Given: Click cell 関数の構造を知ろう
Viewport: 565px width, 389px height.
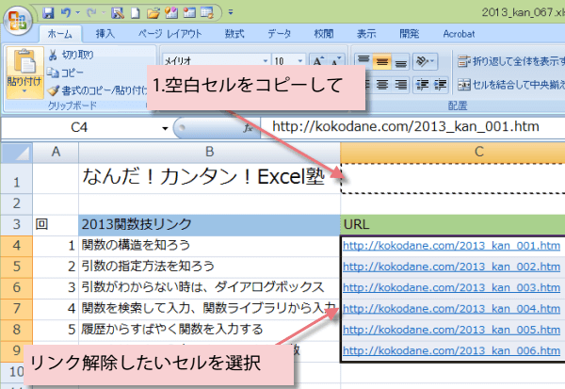Looking at the screenshot, I should click(x=209, y=246).
